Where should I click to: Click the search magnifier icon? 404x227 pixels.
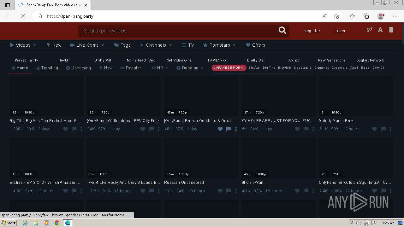coord(282,30)
